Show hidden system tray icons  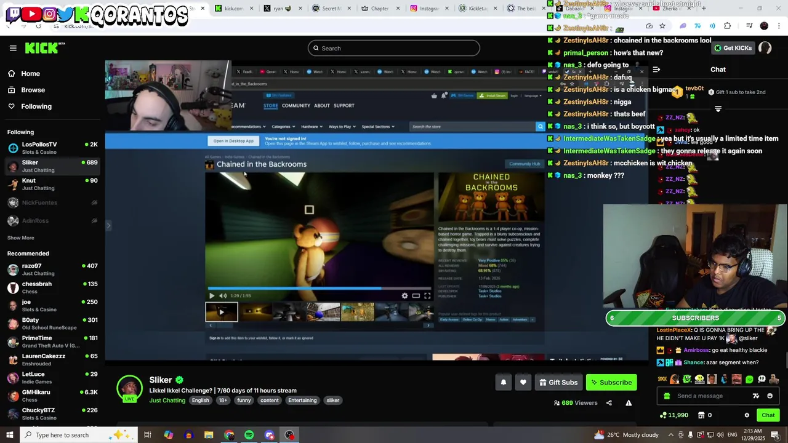(x=671, y=435)
